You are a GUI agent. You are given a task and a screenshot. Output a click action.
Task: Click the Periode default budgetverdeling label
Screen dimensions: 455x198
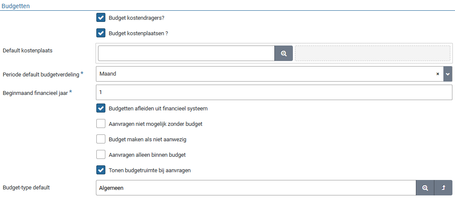(x=41, y=74)
